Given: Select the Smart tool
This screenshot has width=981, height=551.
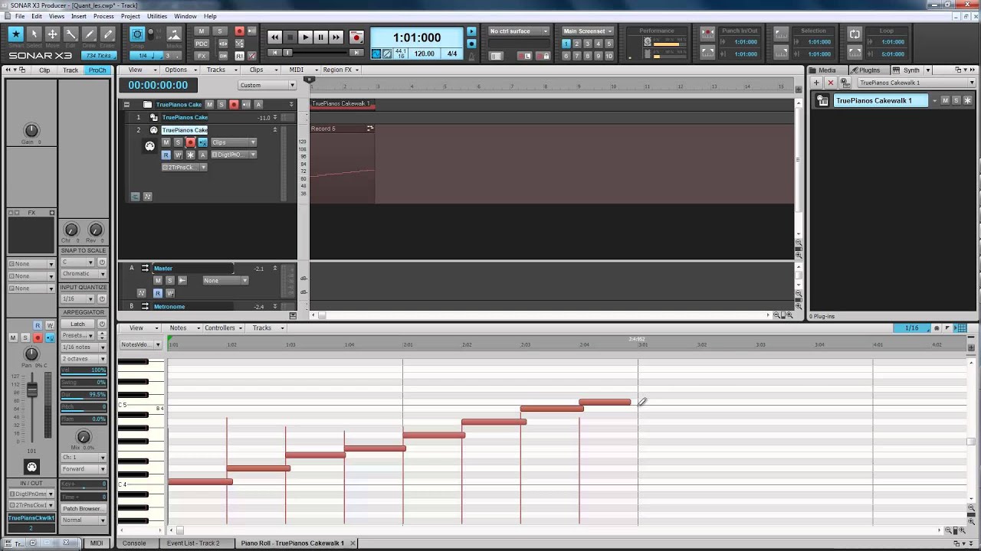Looking at the screenshot, I should point(15,34).
